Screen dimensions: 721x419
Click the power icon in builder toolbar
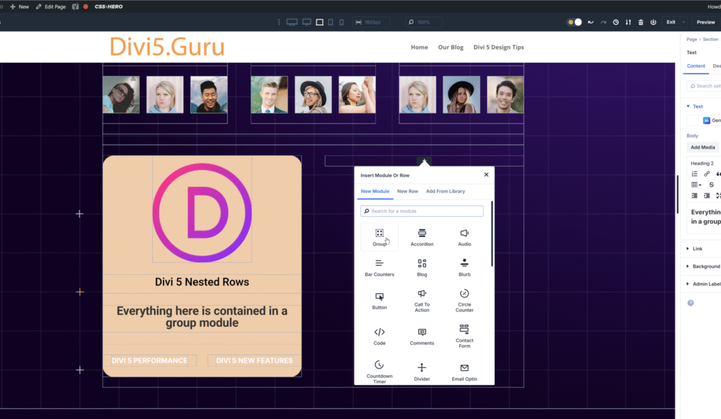click(653, 22)
